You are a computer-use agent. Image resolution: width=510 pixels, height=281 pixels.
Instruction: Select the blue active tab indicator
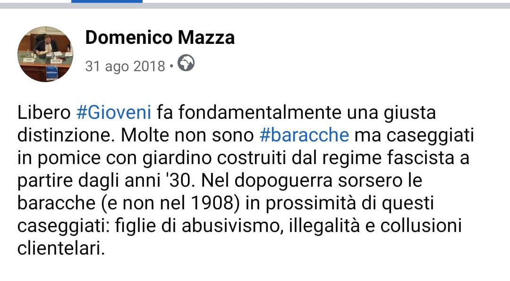107,1
